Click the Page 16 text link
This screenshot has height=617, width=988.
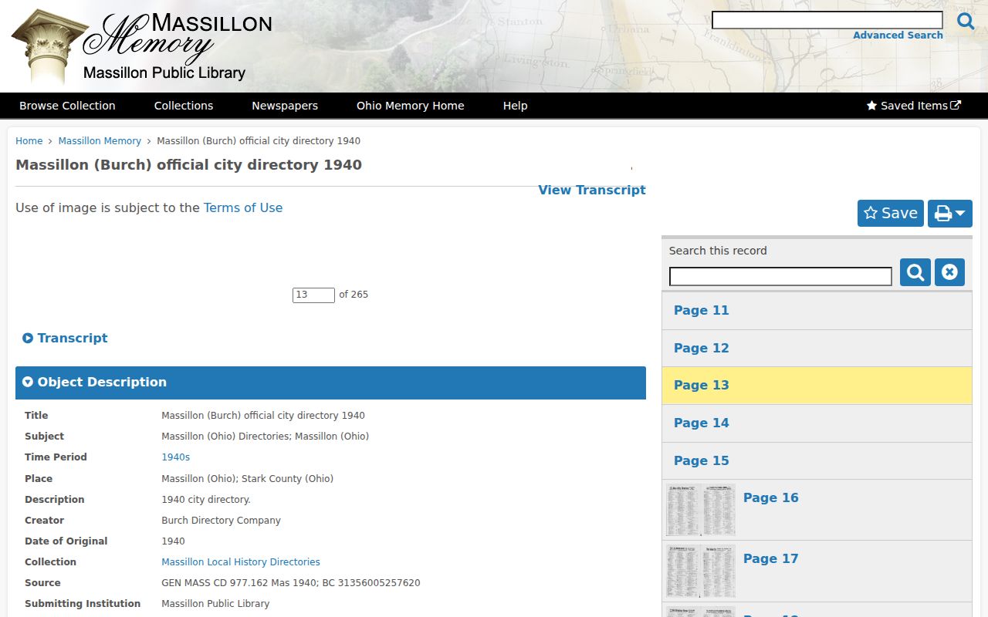click(x=770, y=498)
